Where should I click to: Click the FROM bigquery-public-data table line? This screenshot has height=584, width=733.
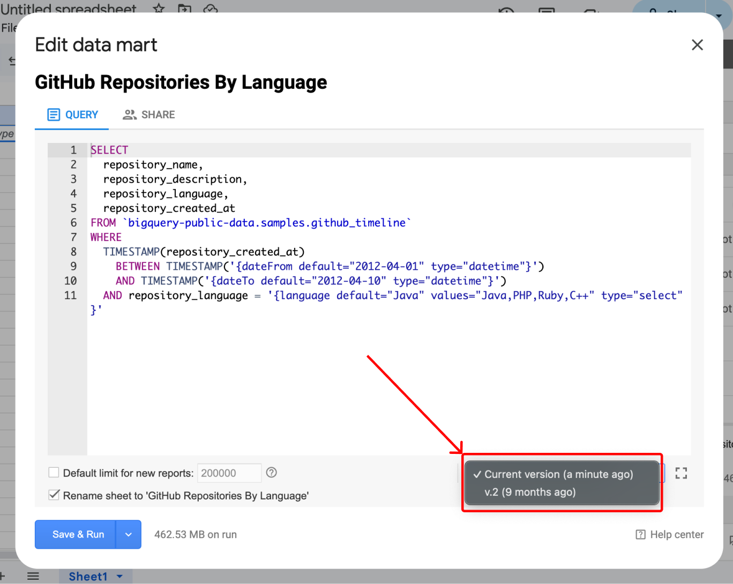point(251,223)
